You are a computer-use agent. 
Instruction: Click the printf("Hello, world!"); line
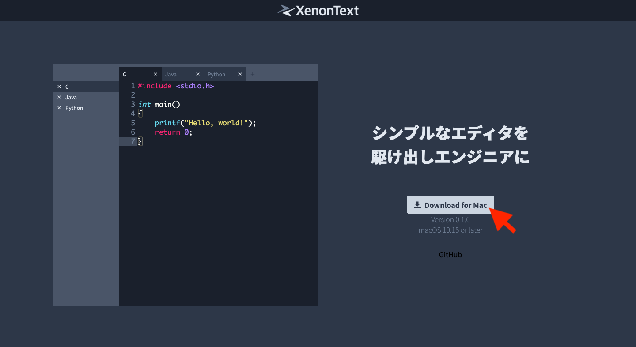click(x=205, y=123)
